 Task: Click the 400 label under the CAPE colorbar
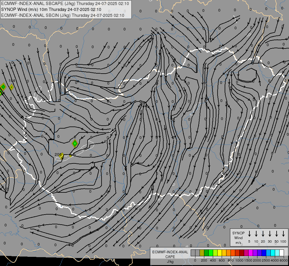[x=213, y=260]
